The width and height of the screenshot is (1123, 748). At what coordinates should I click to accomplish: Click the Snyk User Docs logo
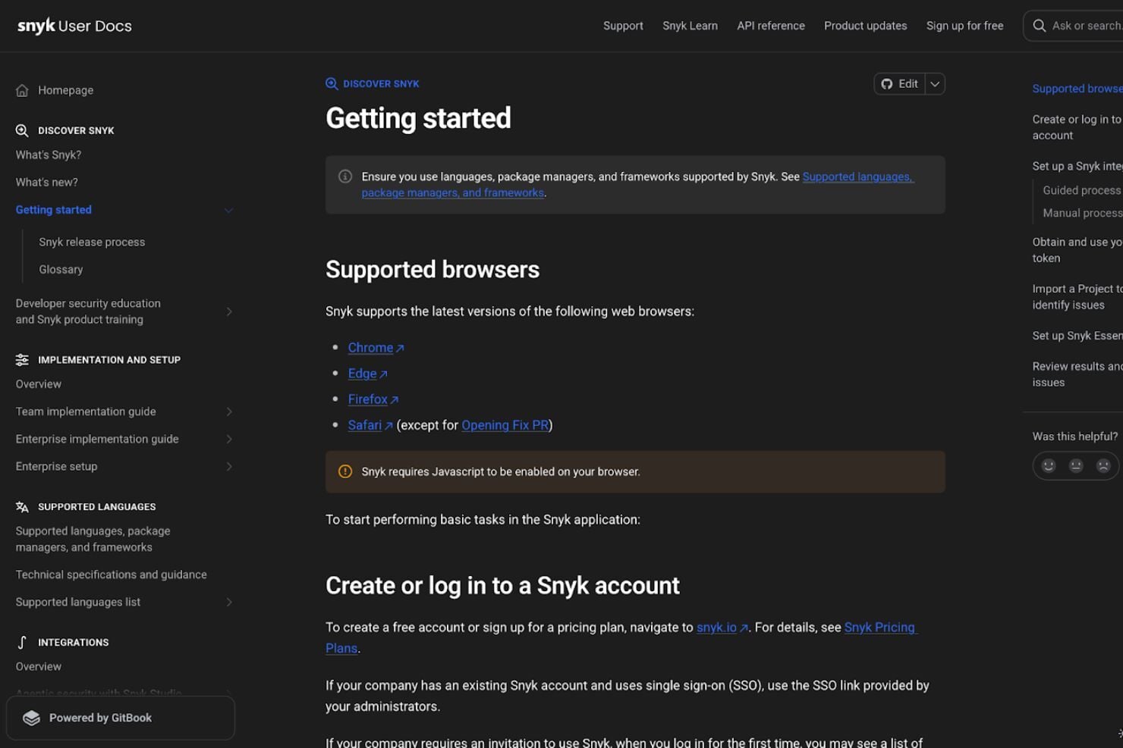(74, 26)
